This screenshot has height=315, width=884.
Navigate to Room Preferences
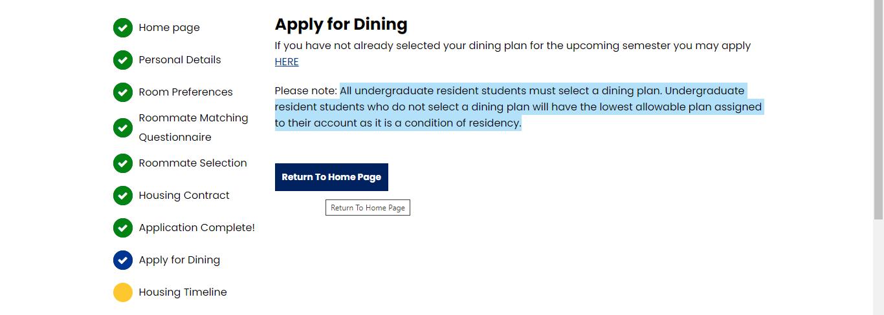(x=185, y=92)
